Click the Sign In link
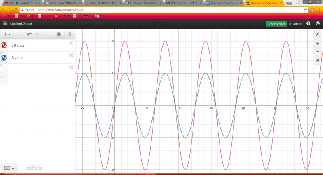 click(297, 24)
